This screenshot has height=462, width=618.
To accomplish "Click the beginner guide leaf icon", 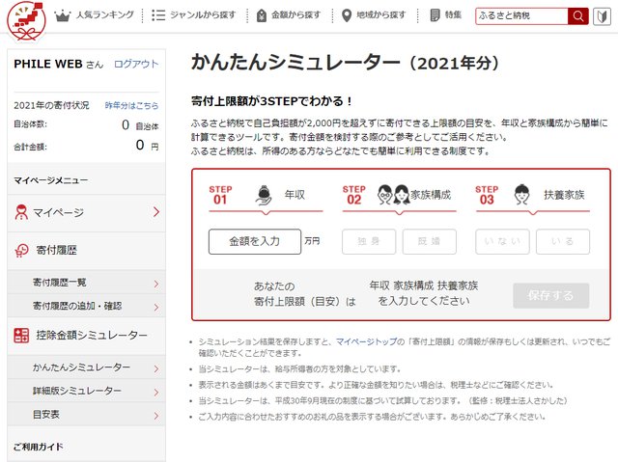I will point(602,16).
